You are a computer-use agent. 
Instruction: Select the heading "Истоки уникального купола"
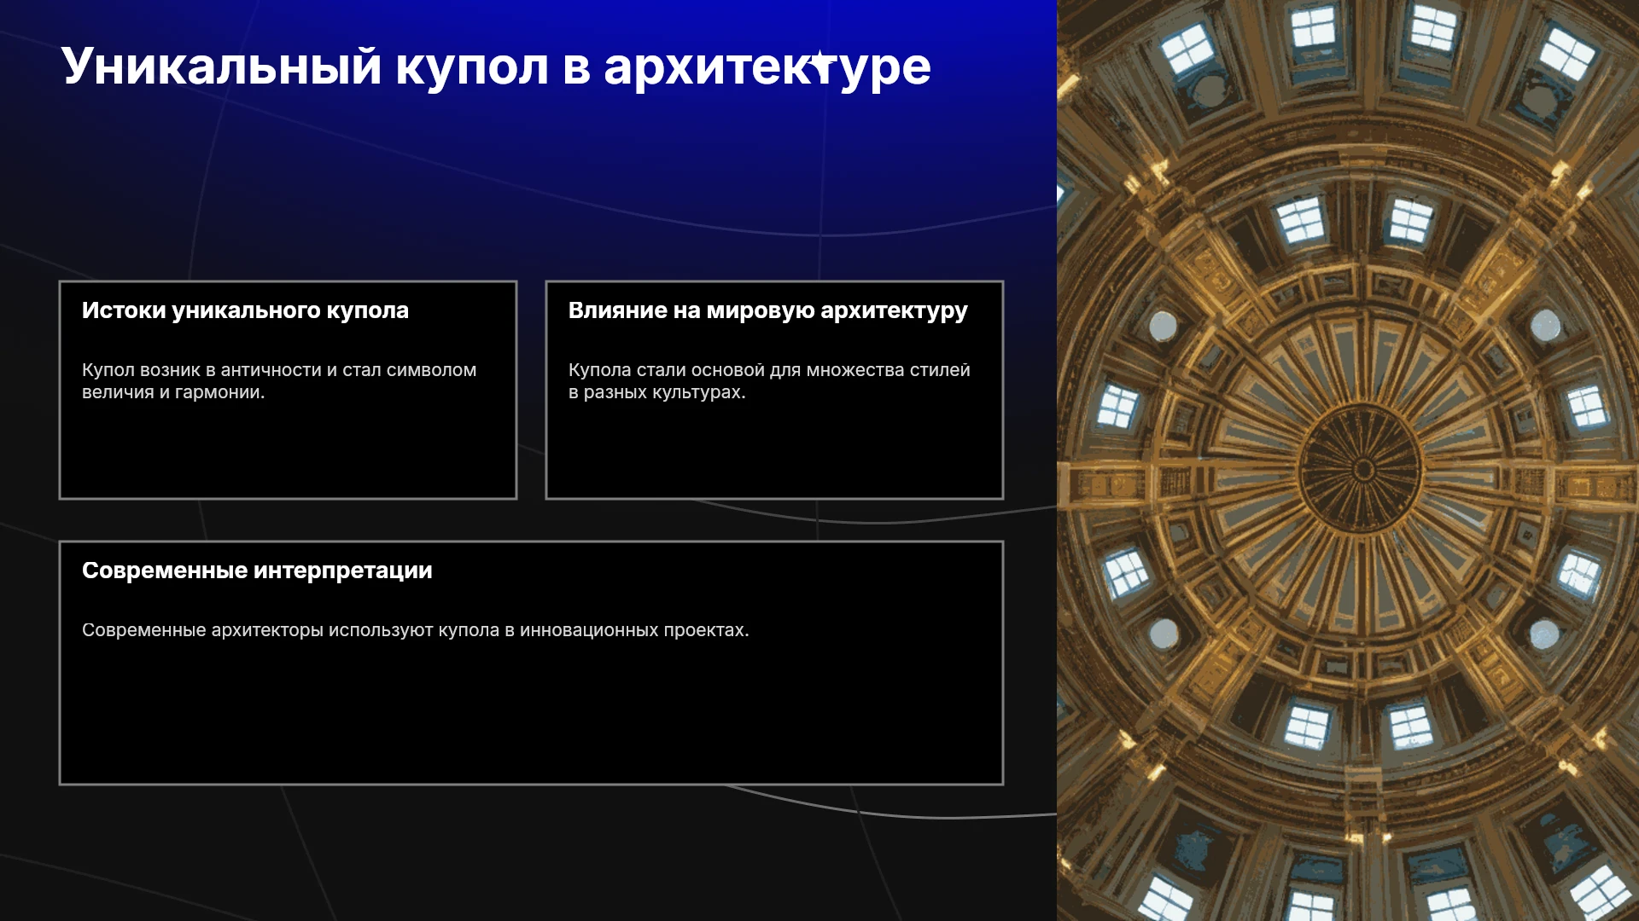(x=245, y=310)
